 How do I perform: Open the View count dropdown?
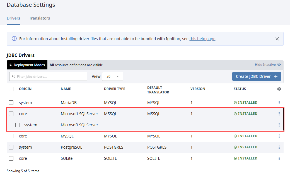tap(112, 76)
